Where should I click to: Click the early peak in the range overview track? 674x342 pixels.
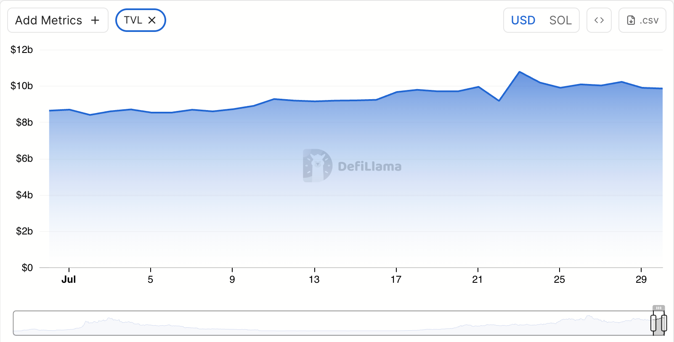point(109,319)
